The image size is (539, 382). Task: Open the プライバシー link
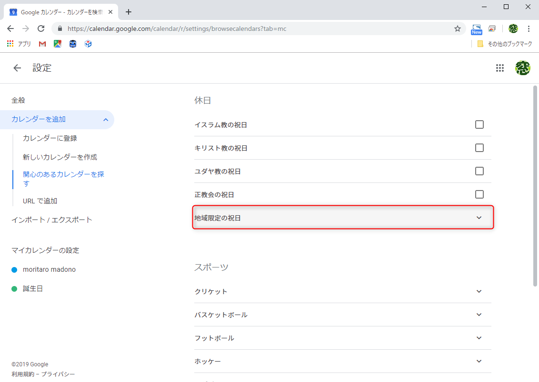click(x=58, y=374)
